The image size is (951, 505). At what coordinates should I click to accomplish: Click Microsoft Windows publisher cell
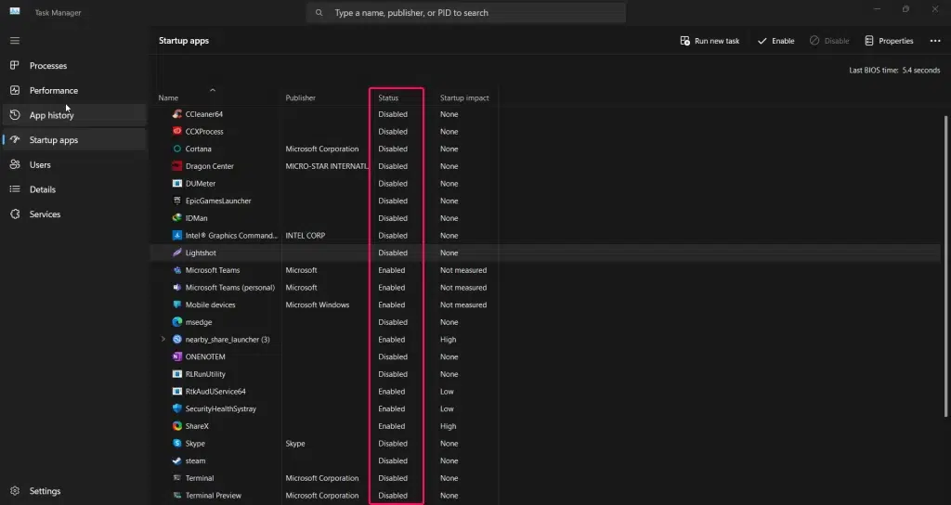[x=318, y=304]
